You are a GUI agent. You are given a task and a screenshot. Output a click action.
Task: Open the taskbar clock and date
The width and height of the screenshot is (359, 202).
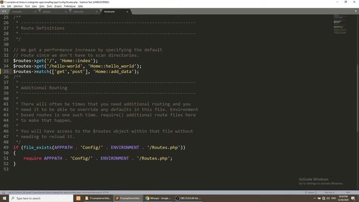pyautogui.click(x=343, y=198)
